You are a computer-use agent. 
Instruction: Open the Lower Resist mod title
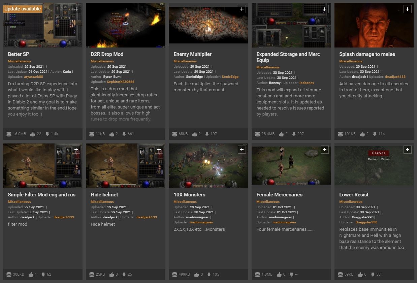pyautogui.click(x=354, y=195)
